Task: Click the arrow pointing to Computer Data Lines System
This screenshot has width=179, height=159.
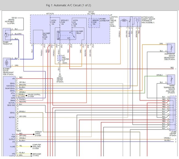Action: point(31,147)
